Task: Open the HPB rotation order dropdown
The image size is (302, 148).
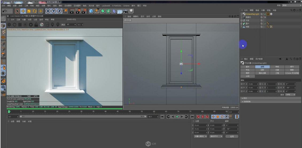Action: click(x=291, y=95)
